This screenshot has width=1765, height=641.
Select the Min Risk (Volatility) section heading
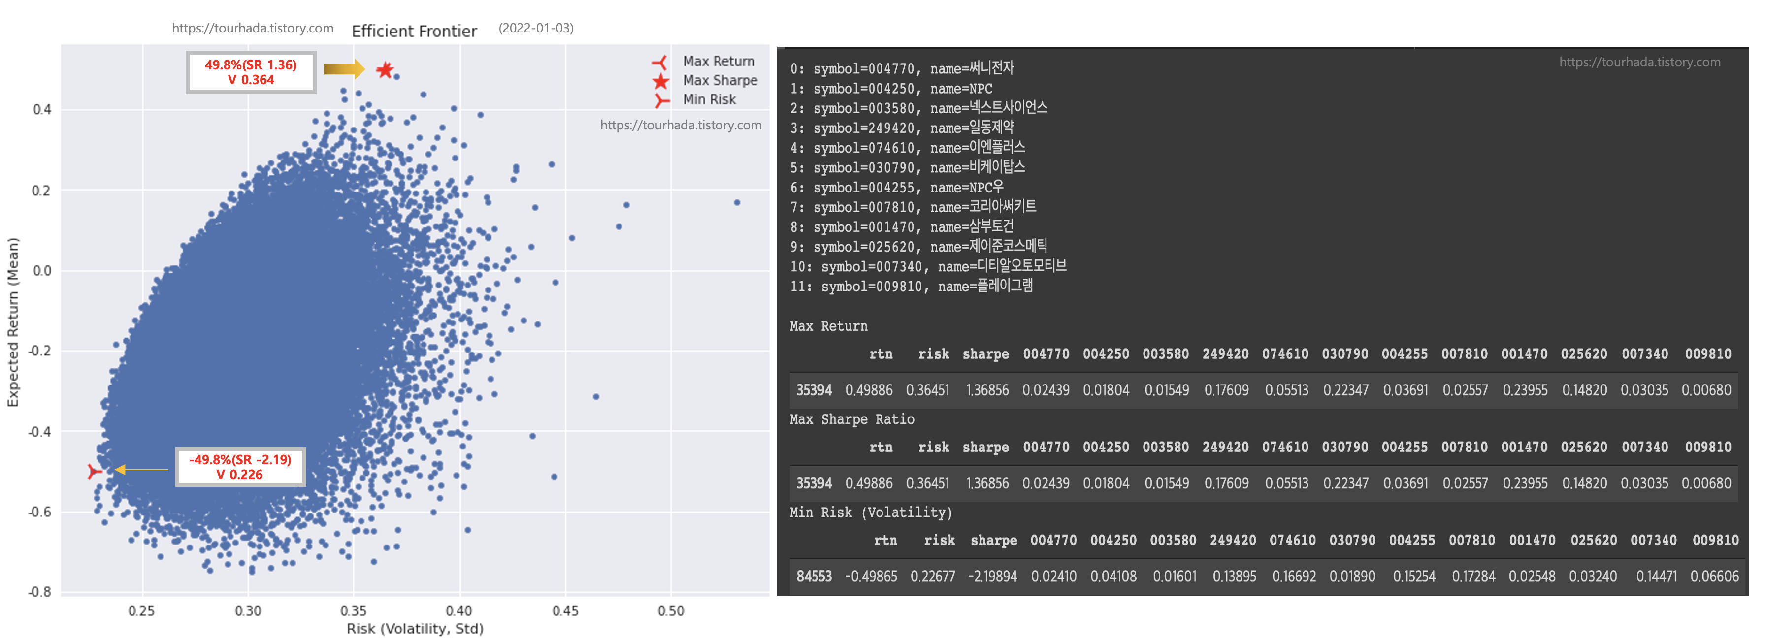coord(870,512)
